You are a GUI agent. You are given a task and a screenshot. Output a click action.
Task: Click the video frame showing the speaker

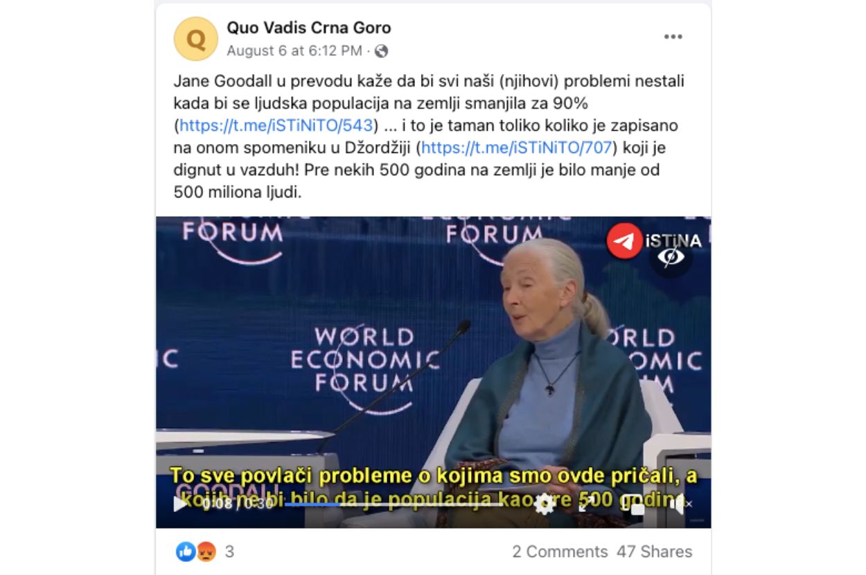433,346
